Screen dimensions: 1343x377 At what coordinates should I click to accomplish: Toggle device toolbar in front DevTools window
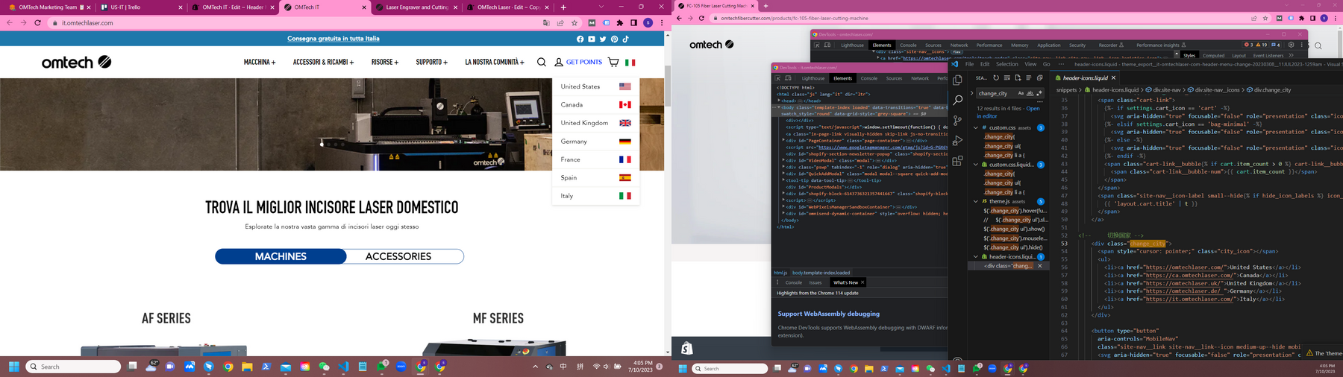(788, 78)
